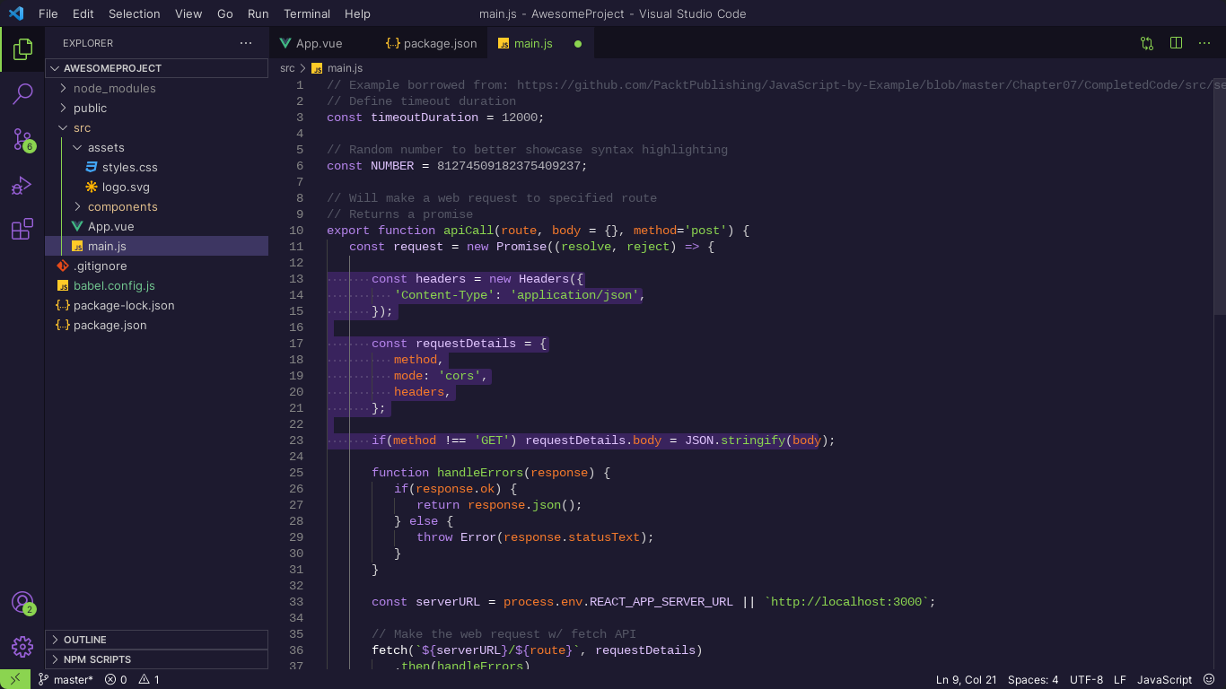
Task: Collapse the AWESOMEPROJECT root folder
Action: tap(156, 68)
